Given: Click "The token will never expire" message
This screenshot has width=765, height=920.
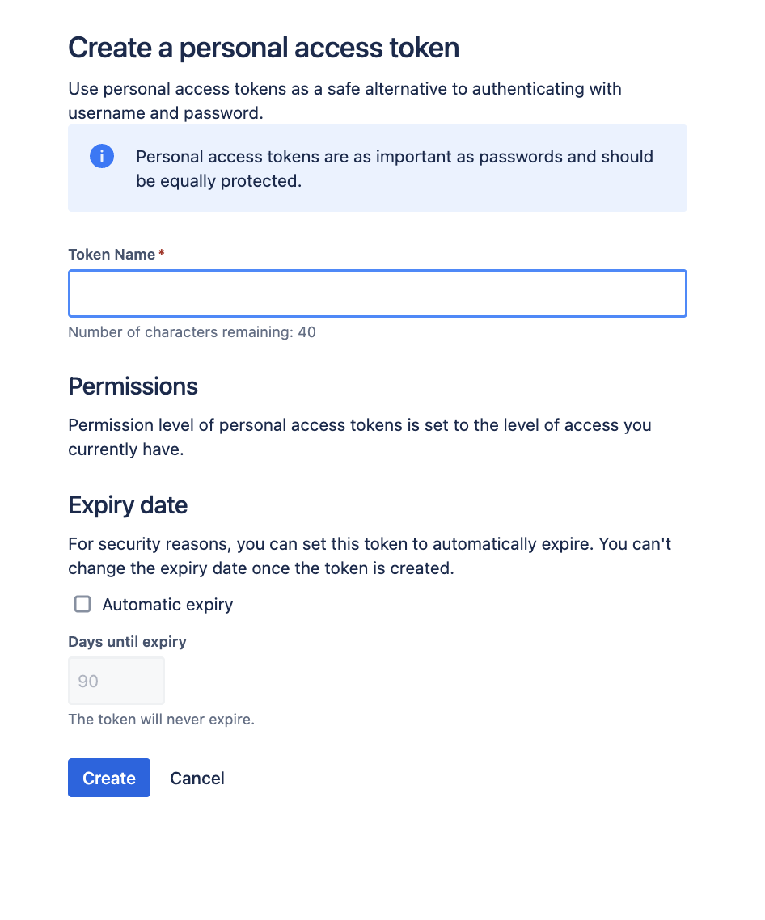Looking at the screenshot, I should [x=161, y=719].
